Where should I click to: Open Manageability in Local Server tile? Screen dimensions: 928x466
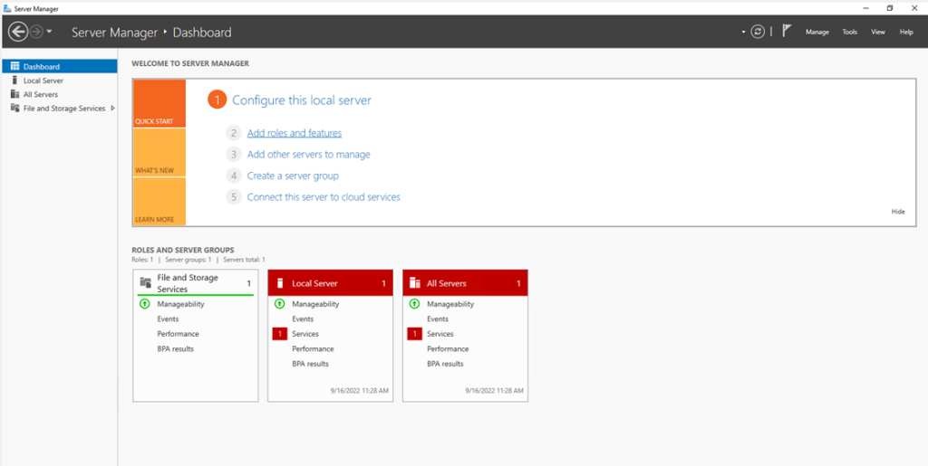click(x=315, y=304)
